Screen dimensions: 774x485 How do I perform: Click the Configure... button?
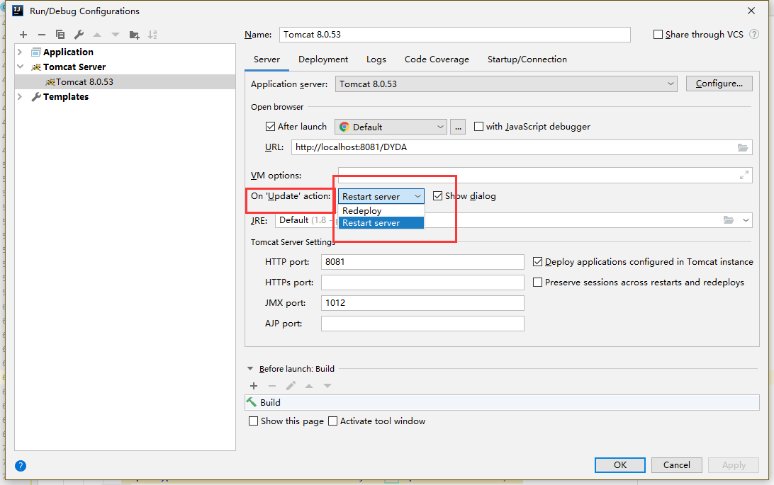click(x=719, y=84)
